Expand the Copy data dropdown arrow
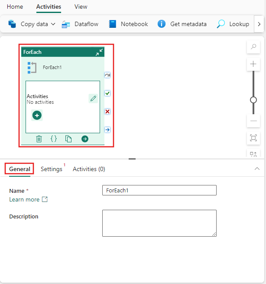 [x=53, y=24]
